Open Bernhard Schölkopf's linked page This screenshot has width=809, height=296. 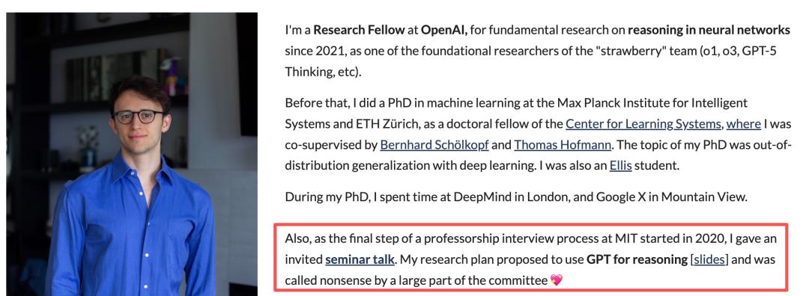tap(434, 145)
